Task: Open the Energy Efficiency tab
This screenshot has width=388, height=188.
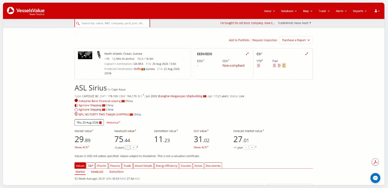Action: (x=167, y=166)
